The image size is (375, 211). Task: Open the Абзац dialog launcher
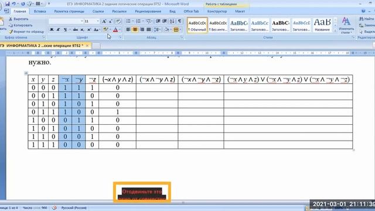tap(182, 38)
